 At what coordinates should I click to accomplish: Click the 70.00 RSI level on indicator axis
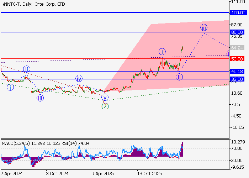tap(237, 148)
